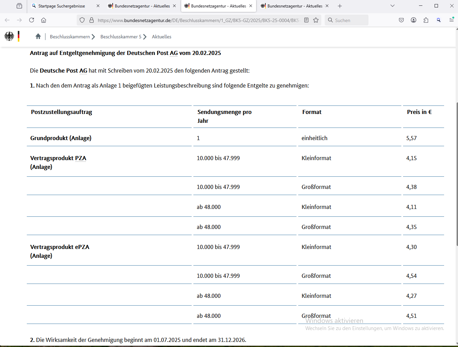Click the price 4,15

tap(412, 158)
